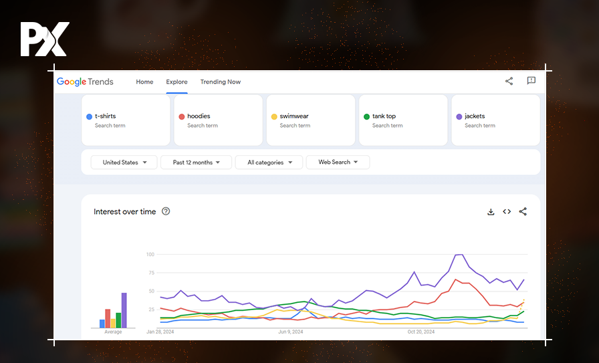
Task: Download the Interest over time chart data
Action: [x=491, y=212]
